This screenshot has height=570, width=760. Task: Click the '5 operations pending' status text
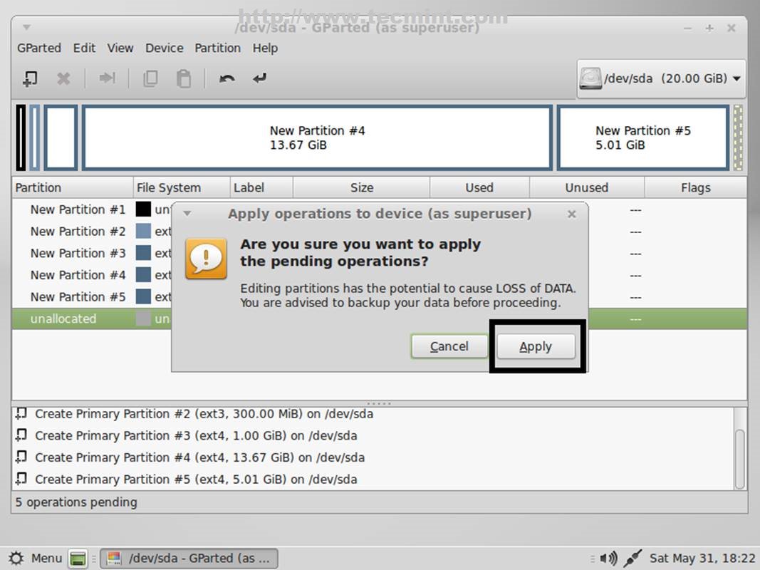76,502
